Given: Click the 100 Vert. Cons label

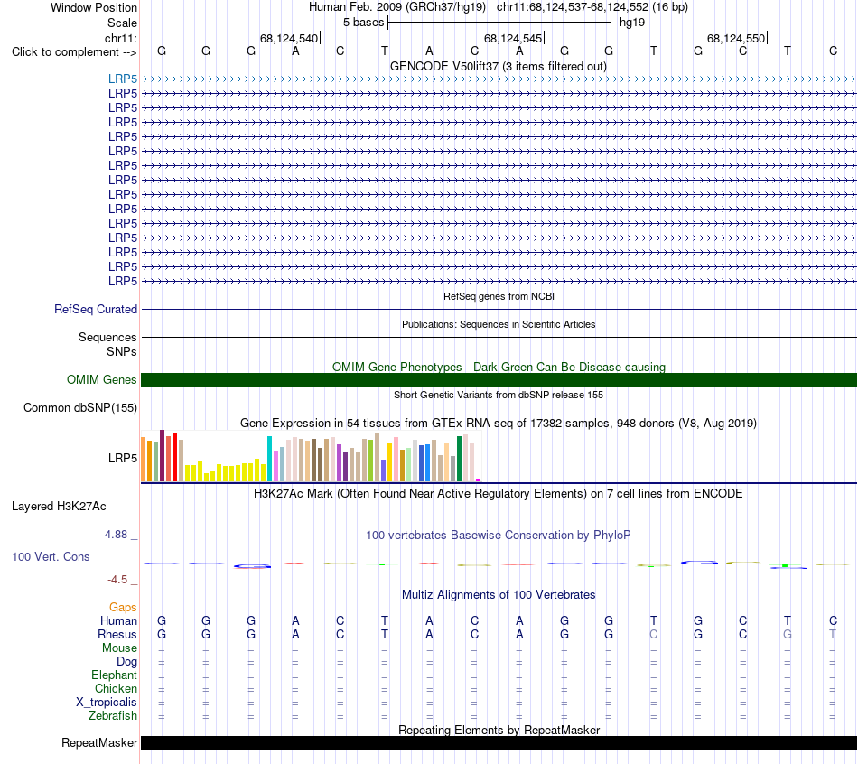Looking at the screenshot, I should coord(51,556).
